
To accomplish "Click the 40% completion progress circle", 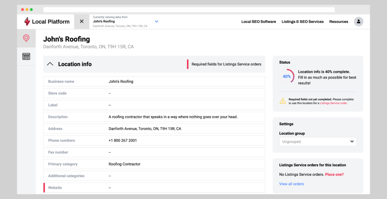I will (286, 76).
